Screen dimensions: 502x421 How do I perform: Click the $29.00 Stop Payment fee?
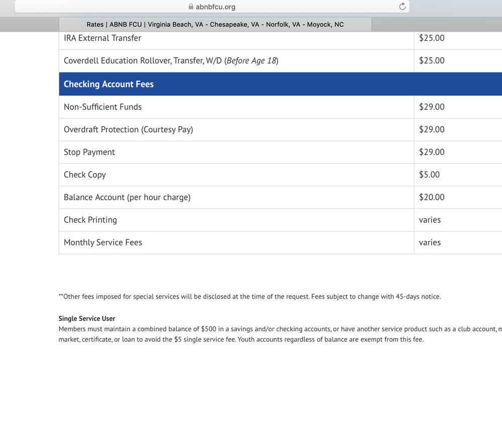click(x=432, y=152)
